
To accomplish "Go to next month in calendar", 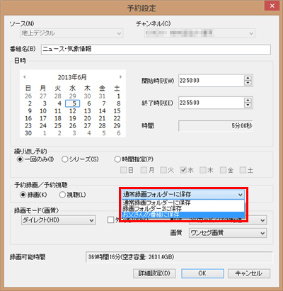I will click(x=121, y=77).
